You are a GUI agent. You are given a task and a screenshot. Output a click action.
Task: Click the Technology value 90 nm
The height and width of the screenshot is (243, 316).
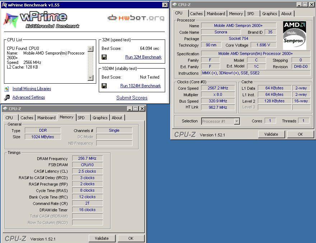pyautogui.click(x=211, y=45)
